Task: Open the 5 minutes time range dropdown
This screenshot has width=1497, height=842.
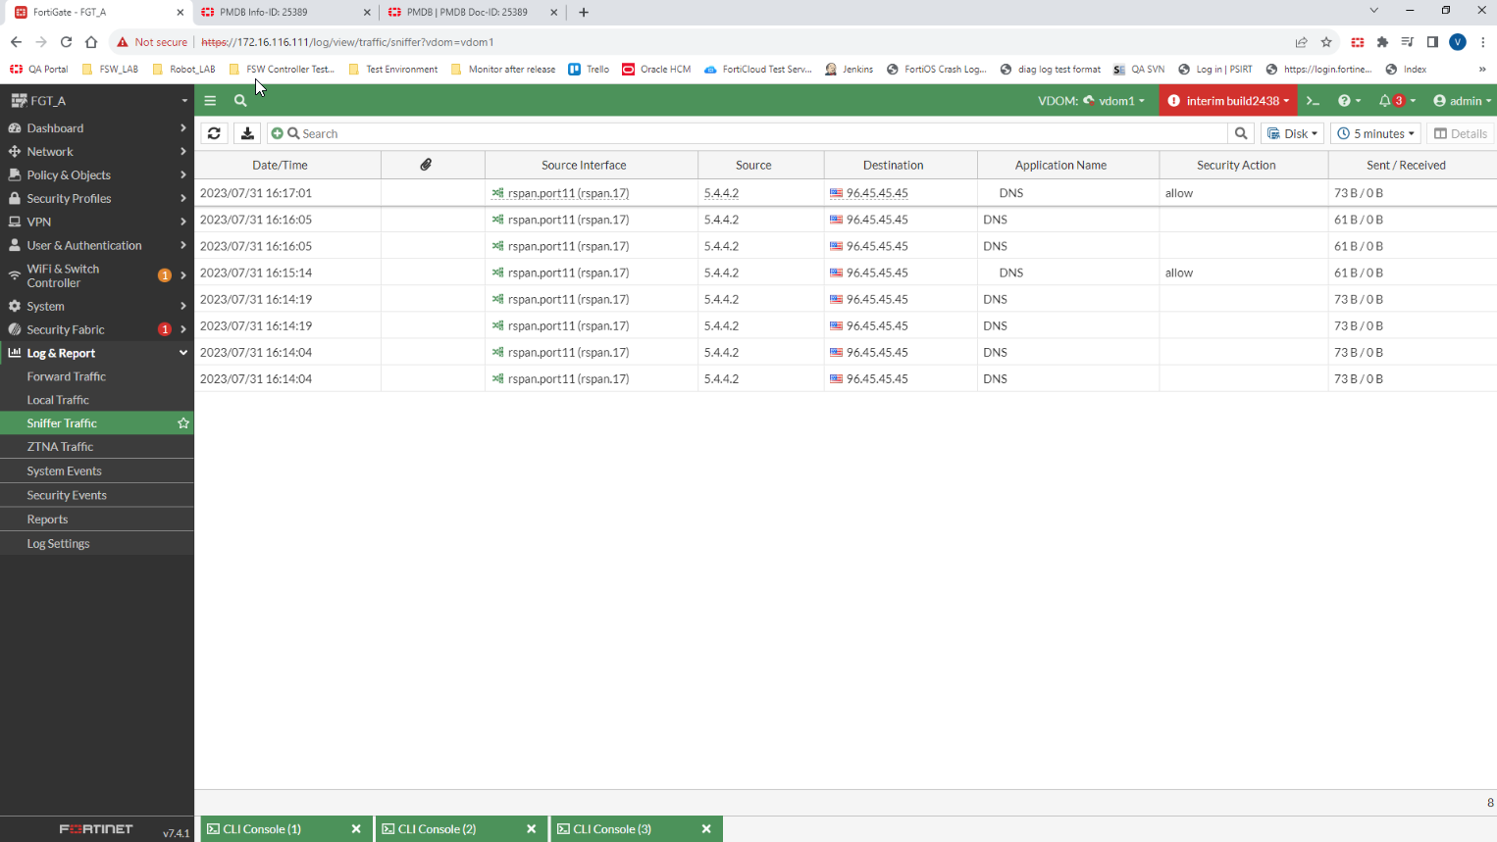Action: pos(1374,132)
